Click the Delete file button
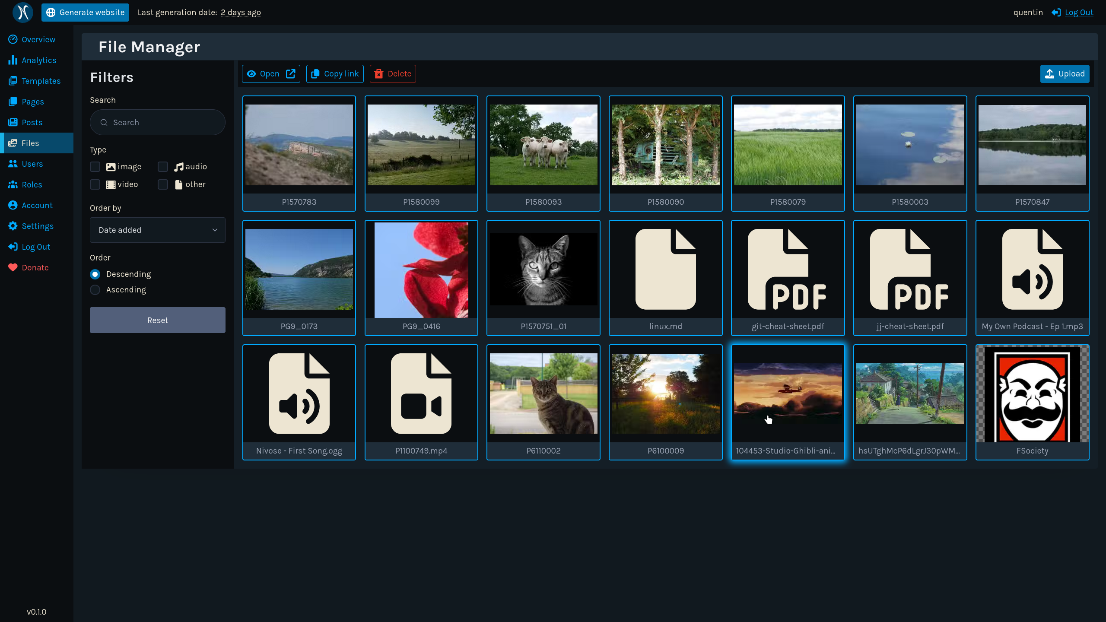The width and height of the screenshot is (1106, 622). click(x=392, y=74)
